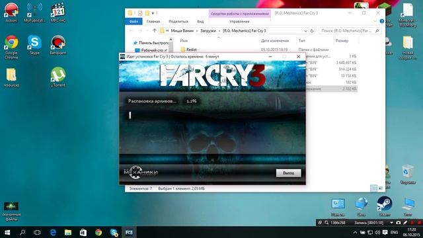
Task: Select Панель быстрого доступа in Explorer sidebar
Action: [x=151, y=43]
